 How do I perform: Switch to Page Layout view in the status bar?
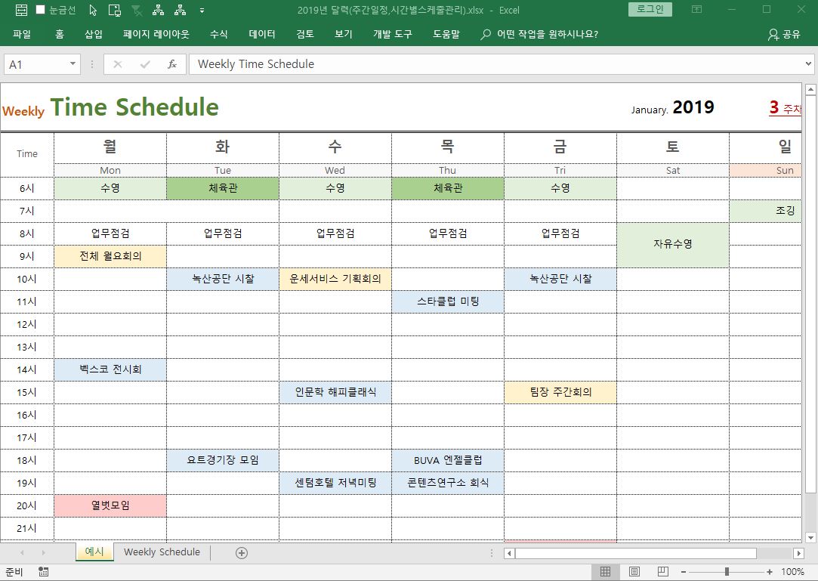point(634,572)
